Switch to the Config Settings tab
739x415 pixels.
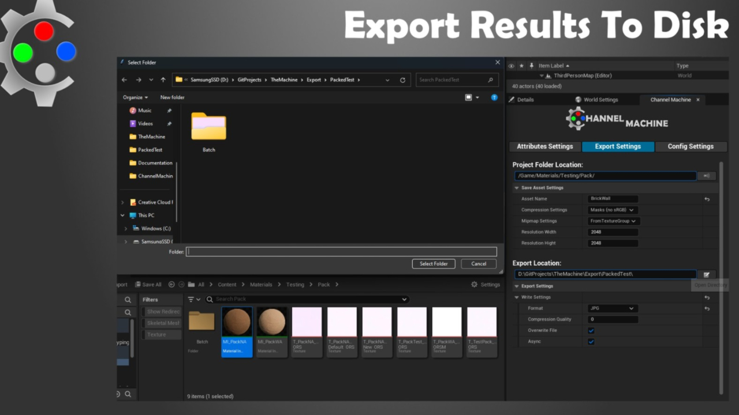691,146
